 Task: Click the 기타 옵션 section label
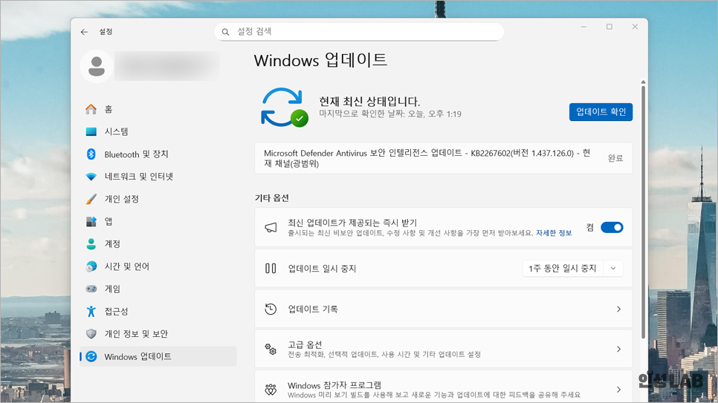pos(272,197)
